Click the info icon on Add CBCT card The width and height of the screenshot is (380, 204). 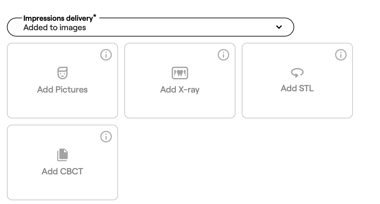tap(106, 137)
